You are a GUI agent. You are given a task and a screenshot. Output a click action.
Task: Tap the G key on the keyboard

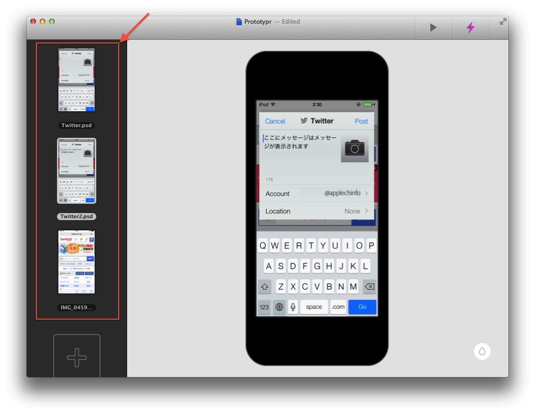pyautogui.click(x=317, y=266)
